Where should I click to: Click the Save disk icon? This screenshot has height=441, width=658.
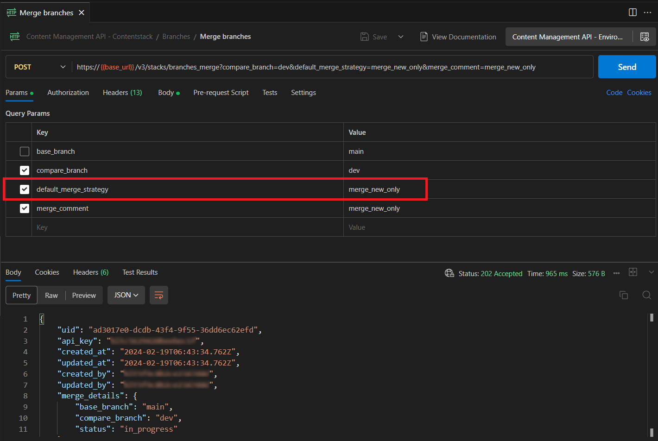(365, 37)
